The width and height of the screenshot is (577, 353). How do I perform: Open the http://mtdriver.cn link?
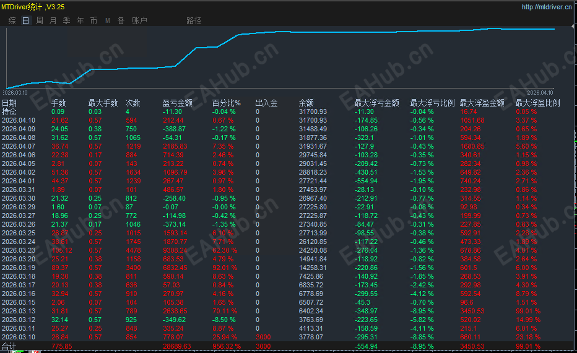point(547,7)
